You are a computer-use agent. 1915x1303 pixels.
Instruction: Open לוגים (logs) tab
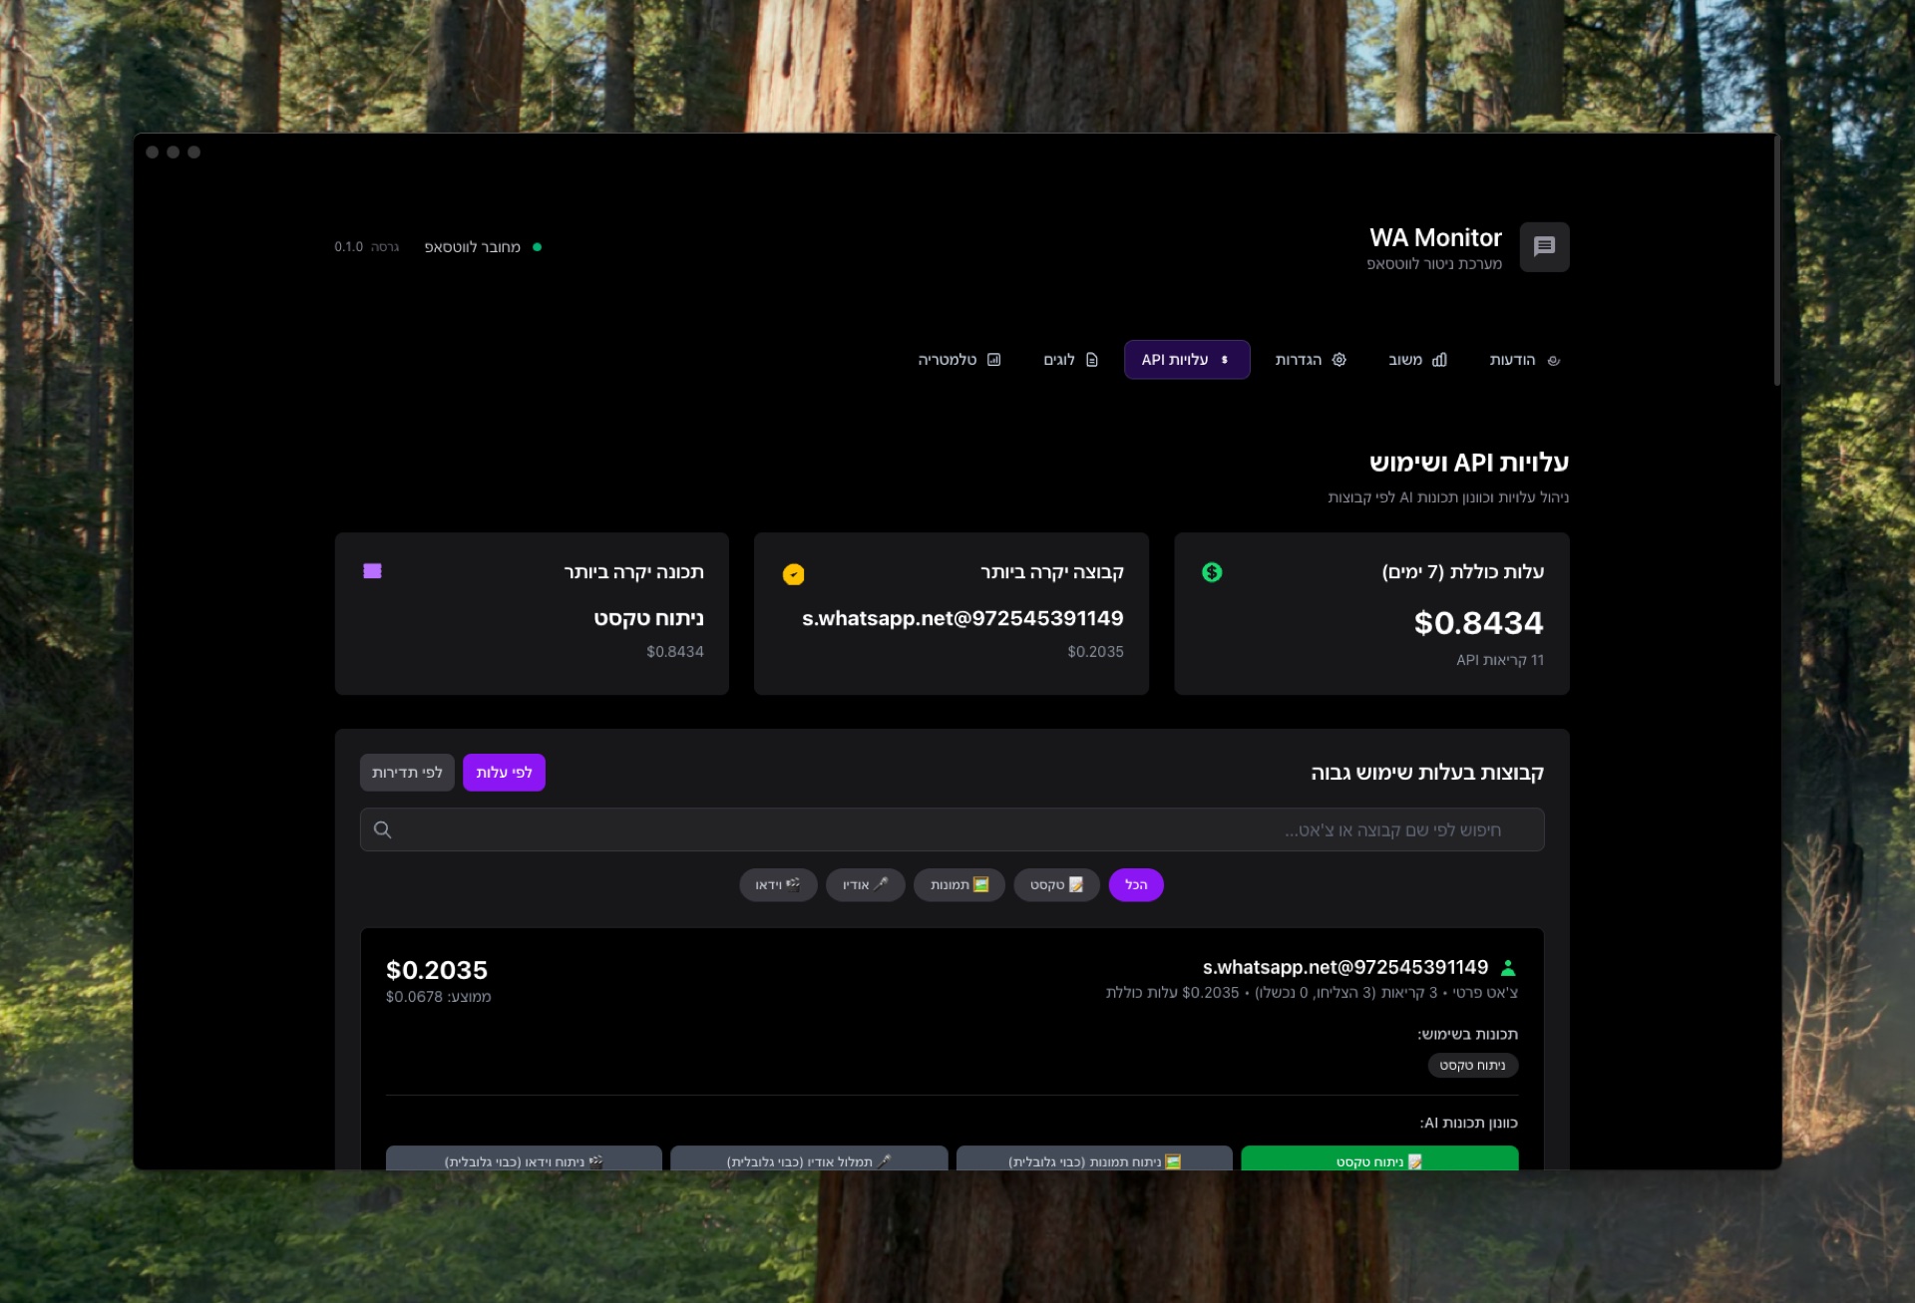[x=1070, y=360]
